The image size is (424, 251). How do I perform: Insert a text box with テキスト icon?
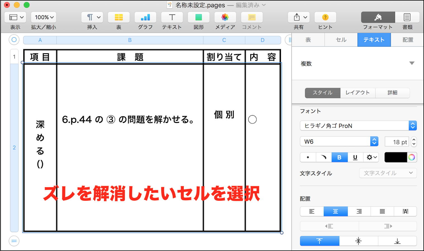click(172, 18)
